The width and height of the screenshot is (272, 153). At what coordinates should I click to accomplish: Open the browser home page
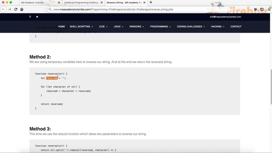pos(22,9)
